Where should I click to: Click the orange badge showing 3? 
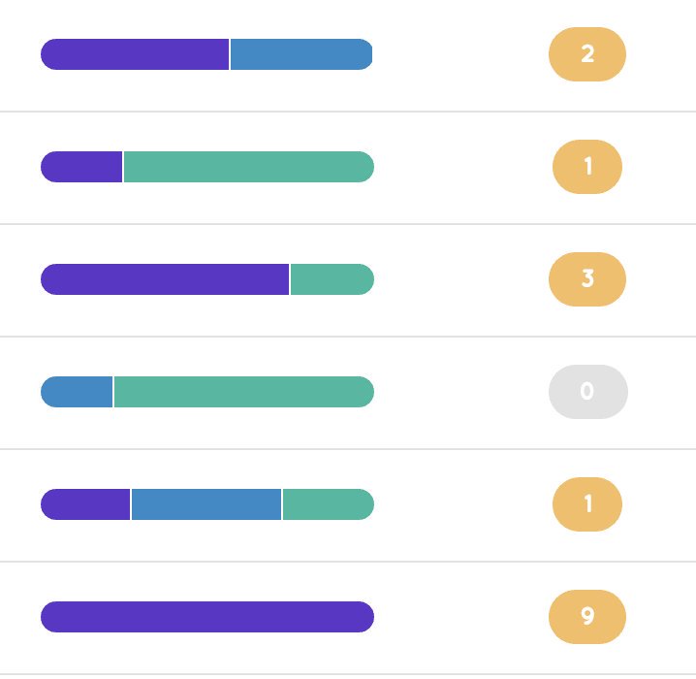click(587, 279)
